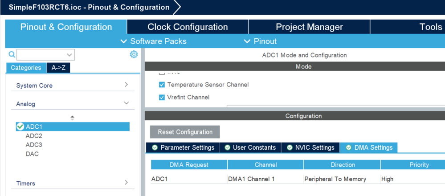Click the User Constants tab check icon

point(227,147)
